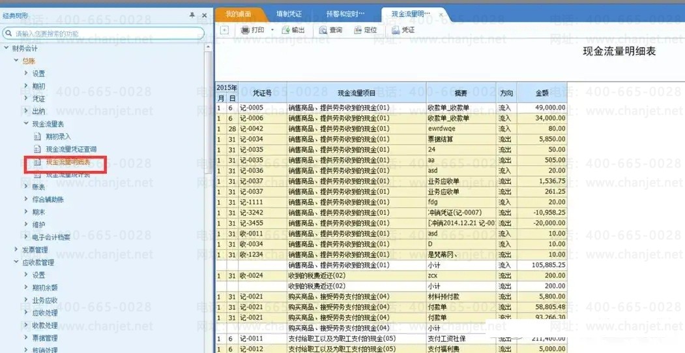Expand the 发票管理 tree node
The width and height of the screenshot is (685, 353).
[16, 249]
